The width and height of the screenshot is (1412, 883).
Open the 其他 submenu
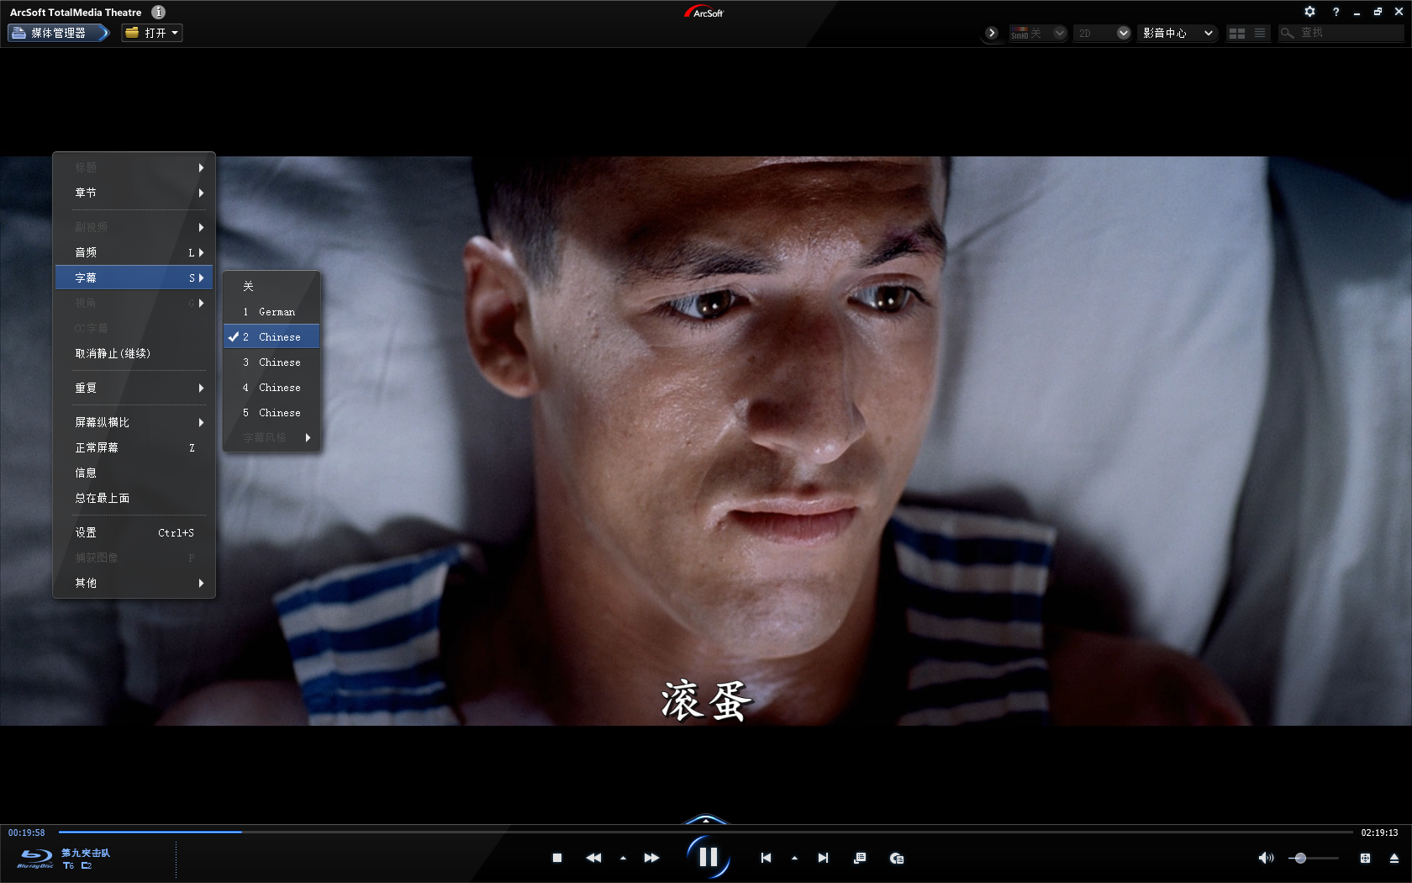point(134,583)
